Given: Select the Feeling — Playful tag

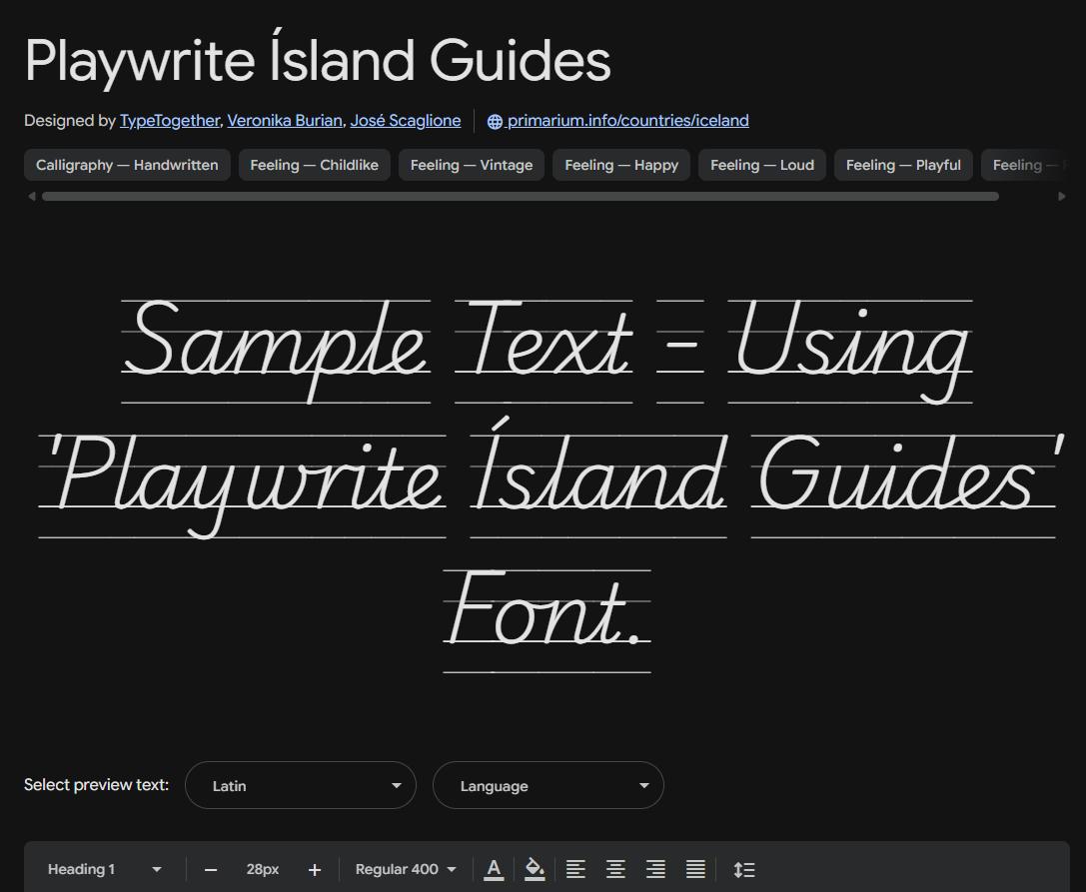Looking at the screenshot, I should (x=903, y=165).
